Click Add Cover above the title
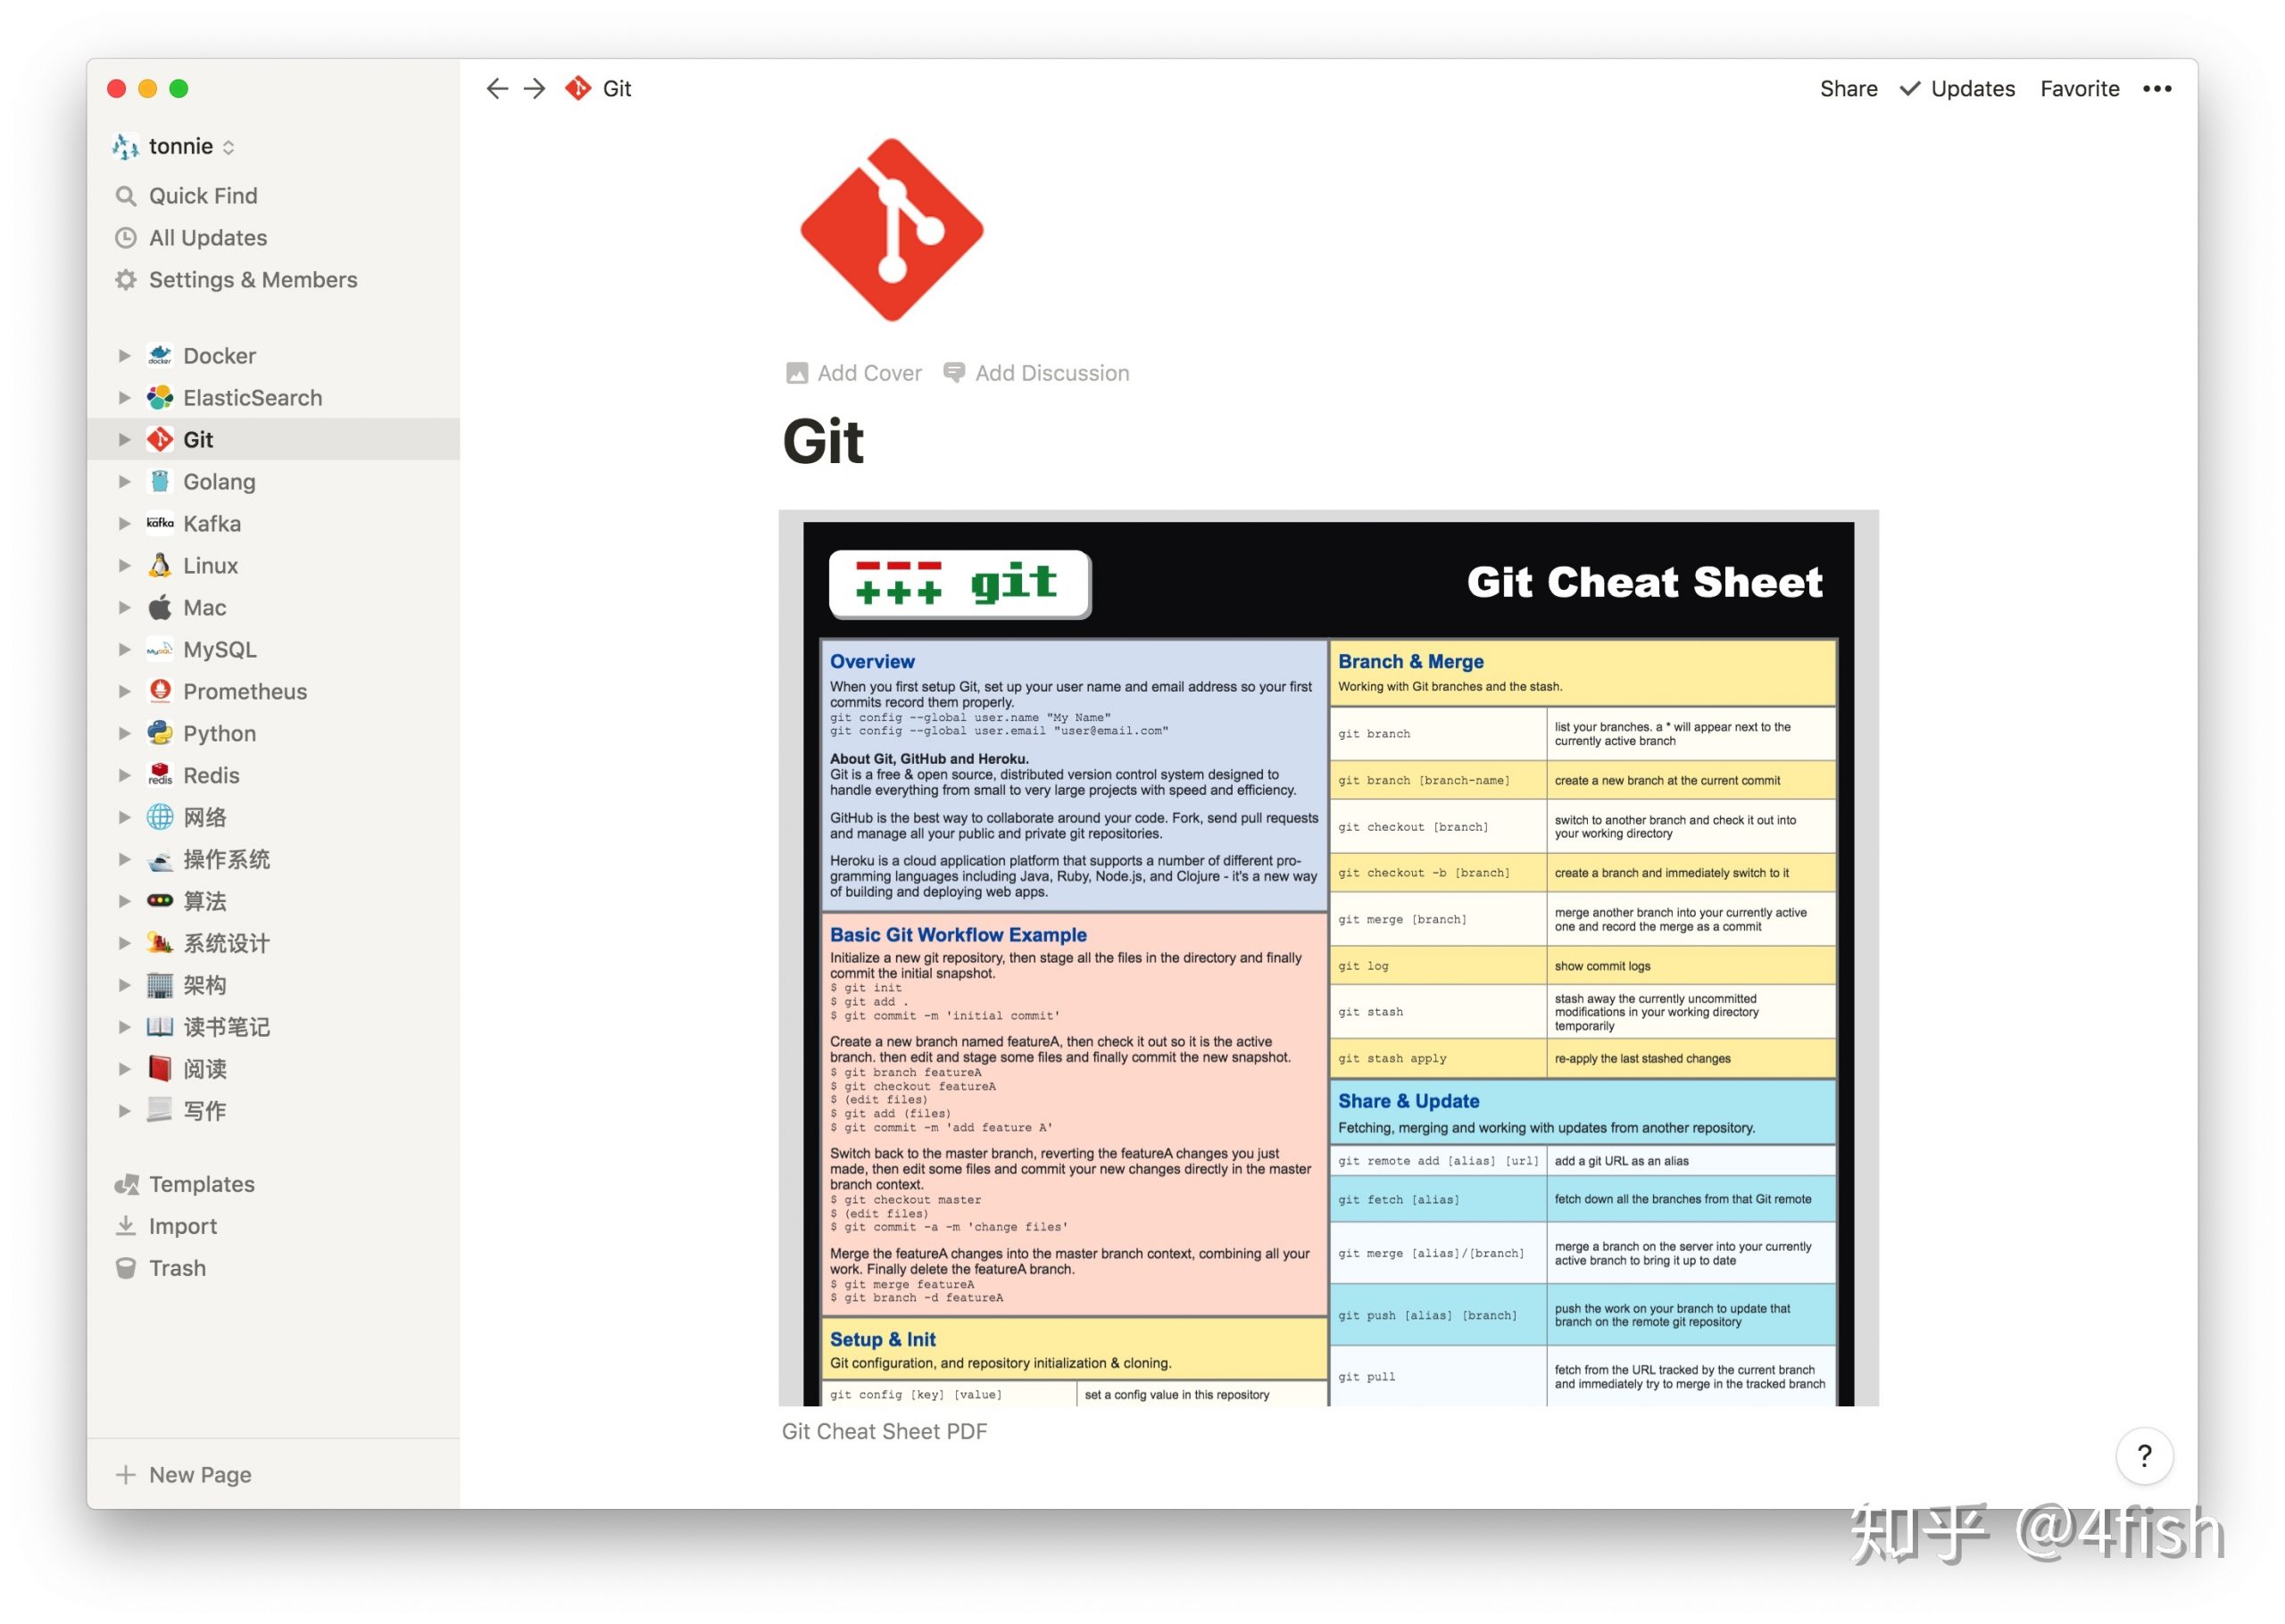The image size is (2285, 1624). [854, 374]
